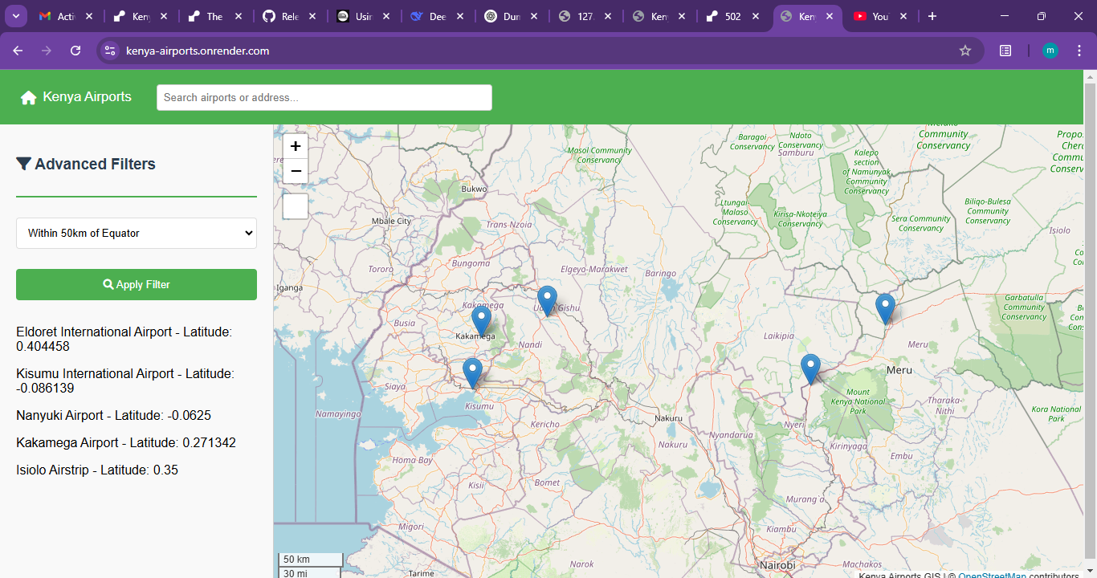Open the profile avatar 'm'
1097x578 pixels.
[1050, 51]
